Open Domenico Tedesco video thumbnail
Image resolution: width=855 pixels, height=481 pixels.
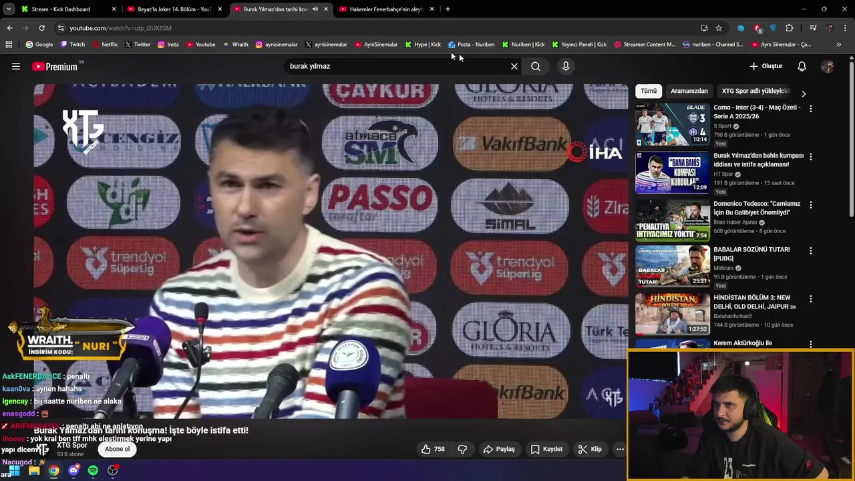pos(672,220)
